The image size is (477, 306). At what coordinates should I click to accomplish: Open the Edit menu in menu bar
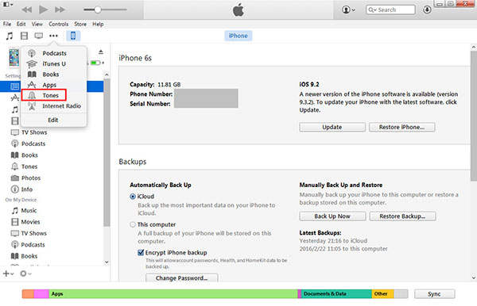click(21, 24)
